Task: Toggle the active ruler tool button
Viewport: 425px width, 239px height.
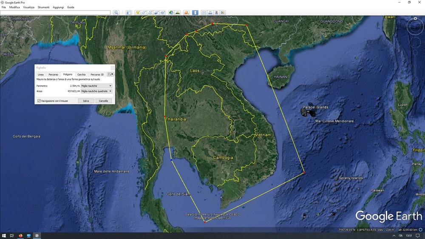Action: [x=195, y=12]
